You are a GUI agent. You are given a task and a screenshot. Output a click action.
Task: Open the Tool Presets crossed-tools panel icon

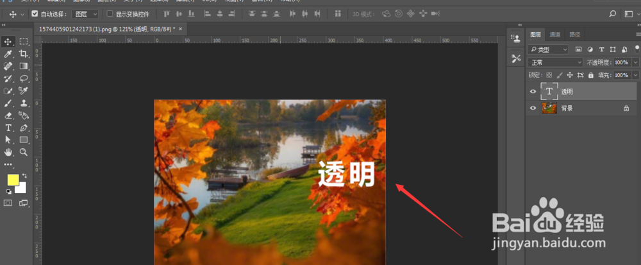pyautogui.click(x=516, y=58)
